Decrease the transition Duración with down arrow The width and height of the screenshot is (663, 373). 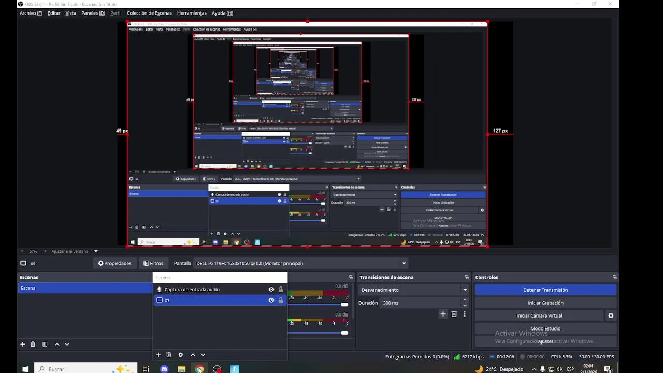click(465, 306)
